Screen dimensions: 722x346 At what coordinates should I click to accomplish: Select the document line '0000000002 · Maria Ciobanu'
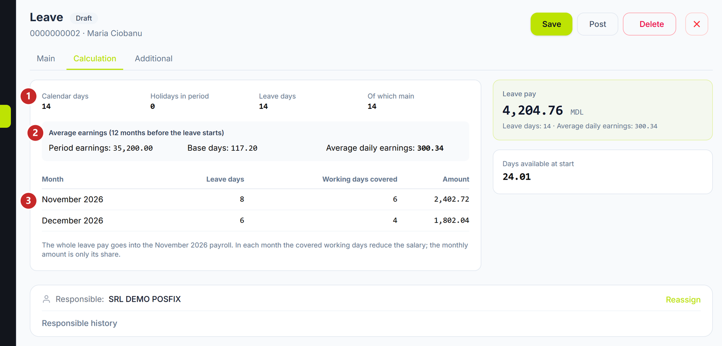click(86, 33)
